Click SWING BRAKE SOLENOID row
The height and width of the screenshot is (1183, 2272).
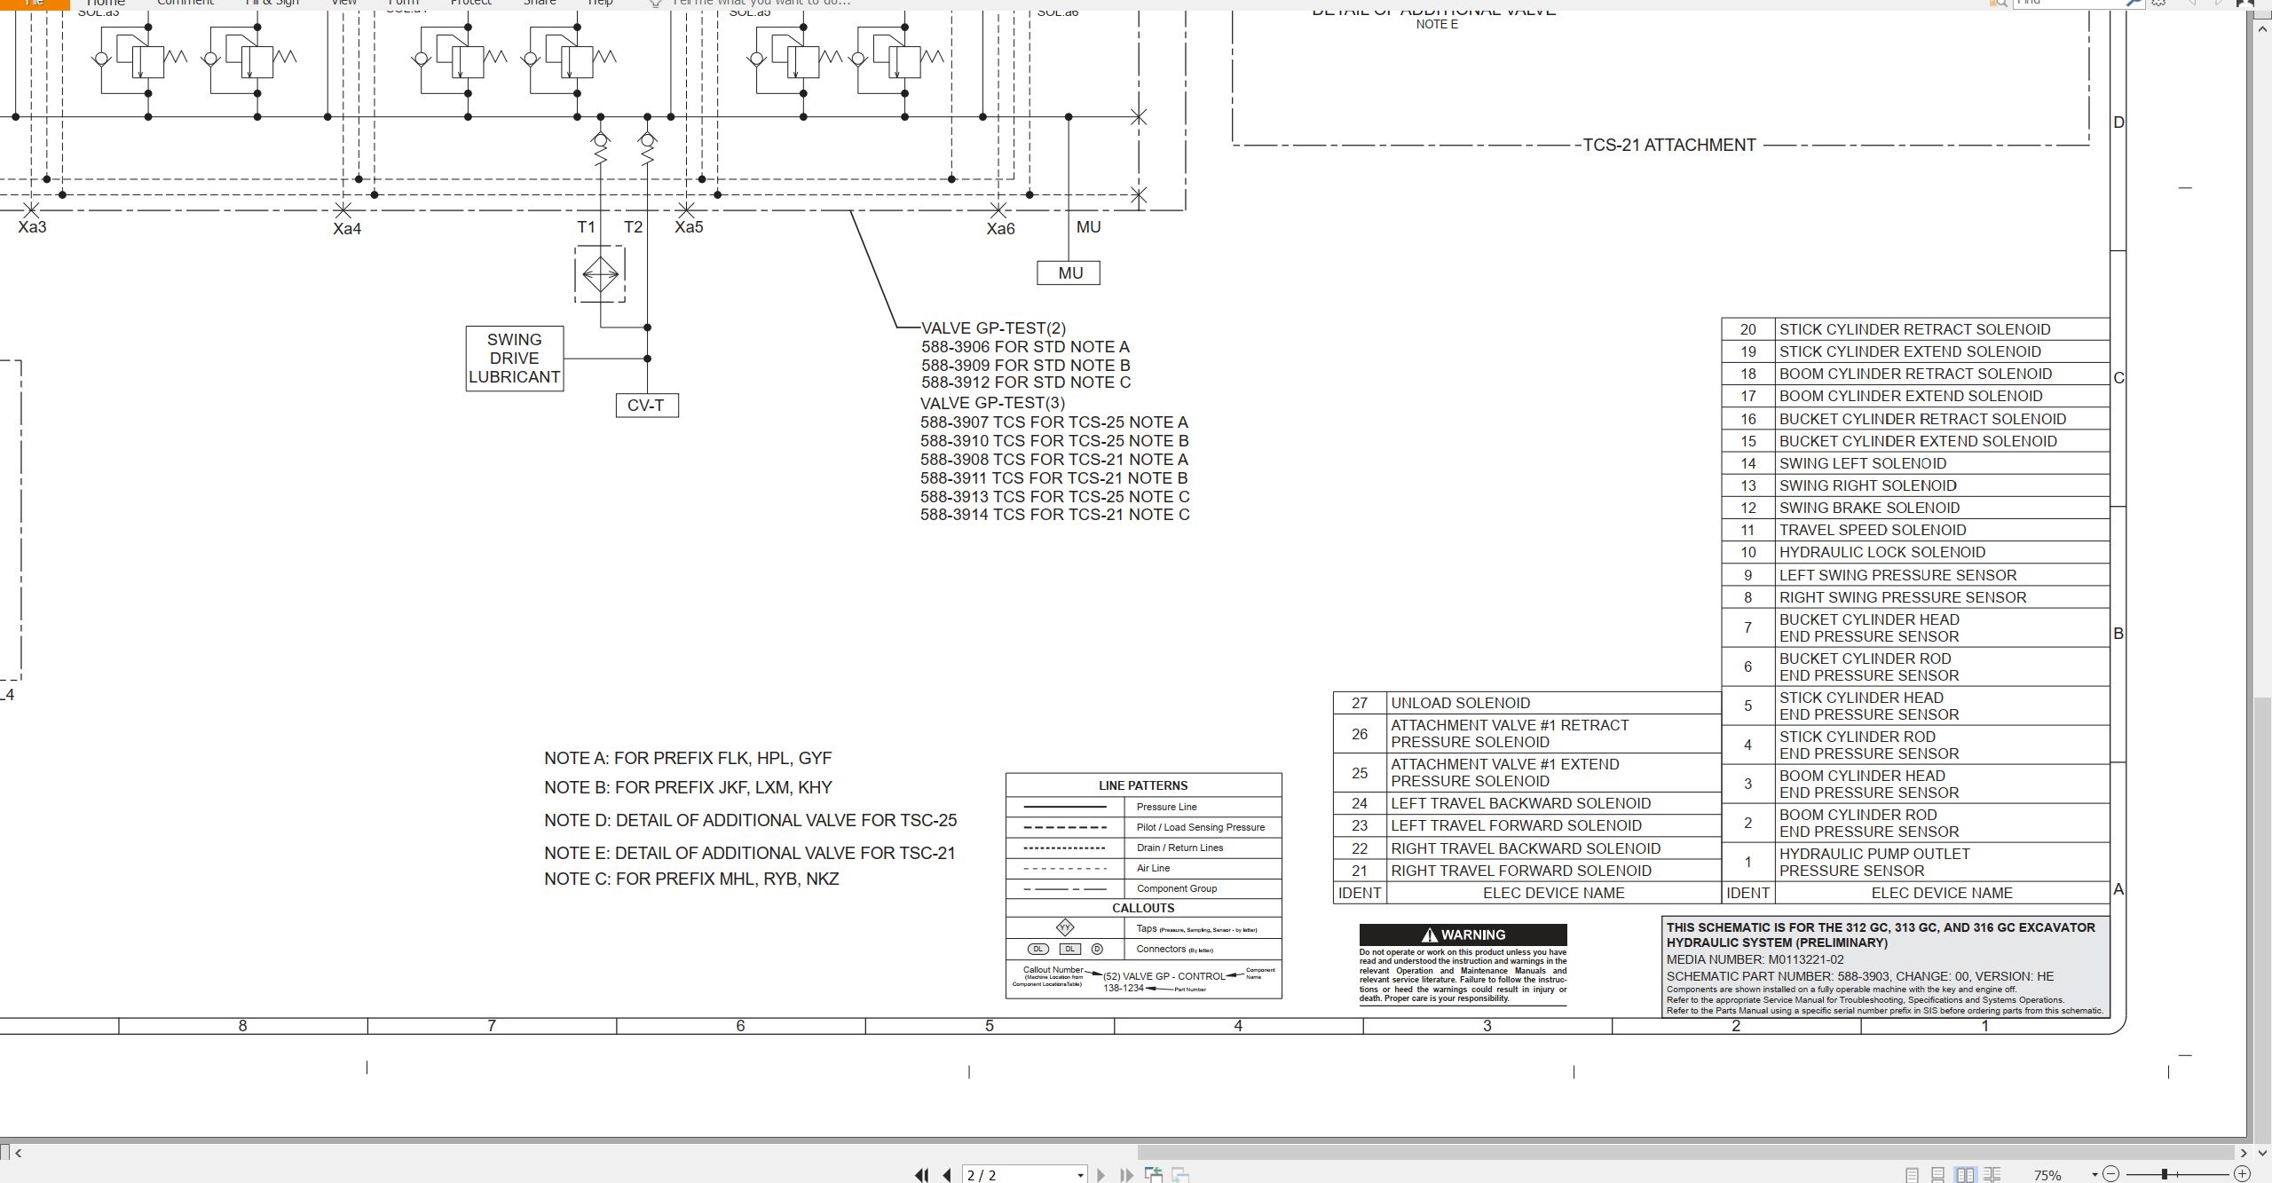[1915, 508]
